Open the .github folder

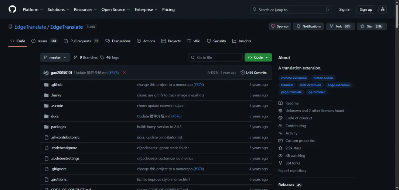click(57, 85)
